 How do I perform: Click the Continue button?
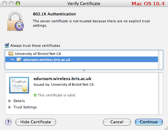(149, 122)
